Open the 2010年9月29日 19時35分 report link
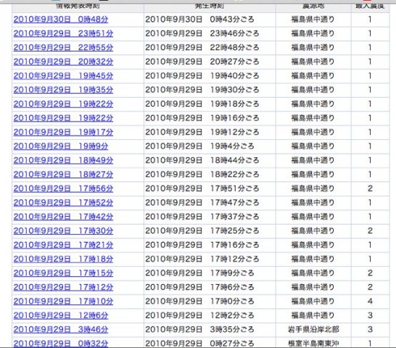This screenshot has height=348, width=396. pos(63,90)
